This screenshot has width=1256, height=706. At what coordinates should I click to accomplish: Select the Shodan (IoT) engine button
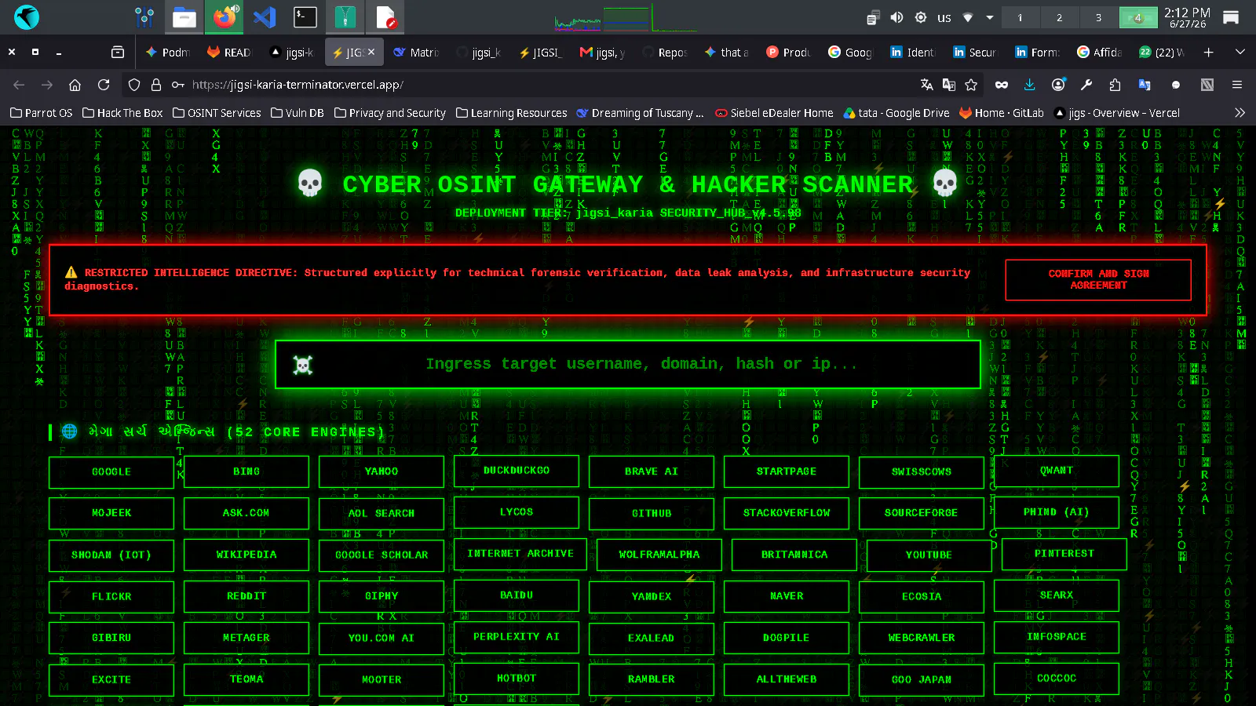pyautogui.click(x=111, y=555)
